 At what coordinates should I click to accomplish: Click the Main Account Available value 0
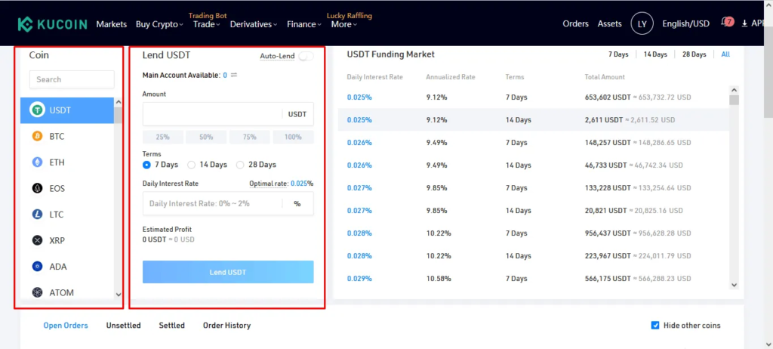(225, 75)
